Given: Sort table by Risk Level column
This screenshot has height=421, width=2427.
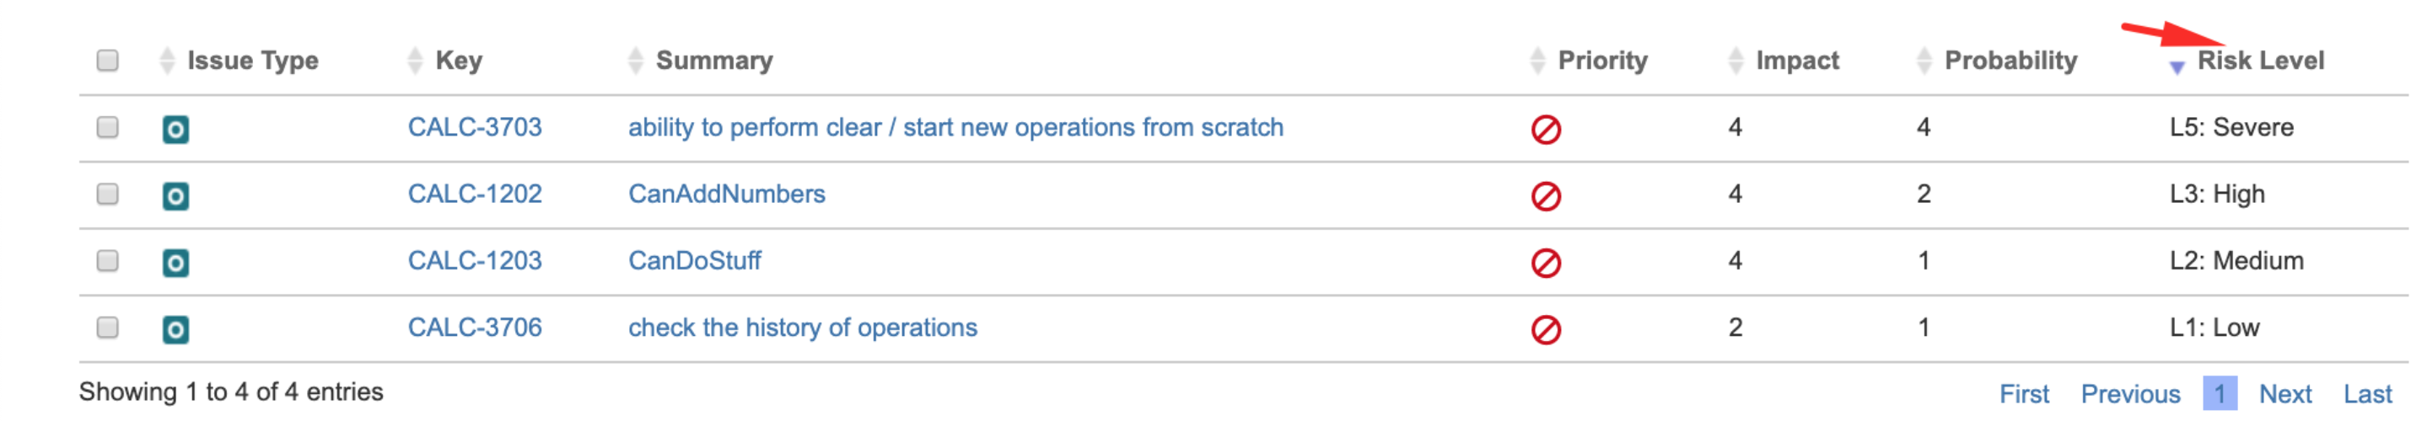Looking at the screenshot, I should [x=2259, y=60].
